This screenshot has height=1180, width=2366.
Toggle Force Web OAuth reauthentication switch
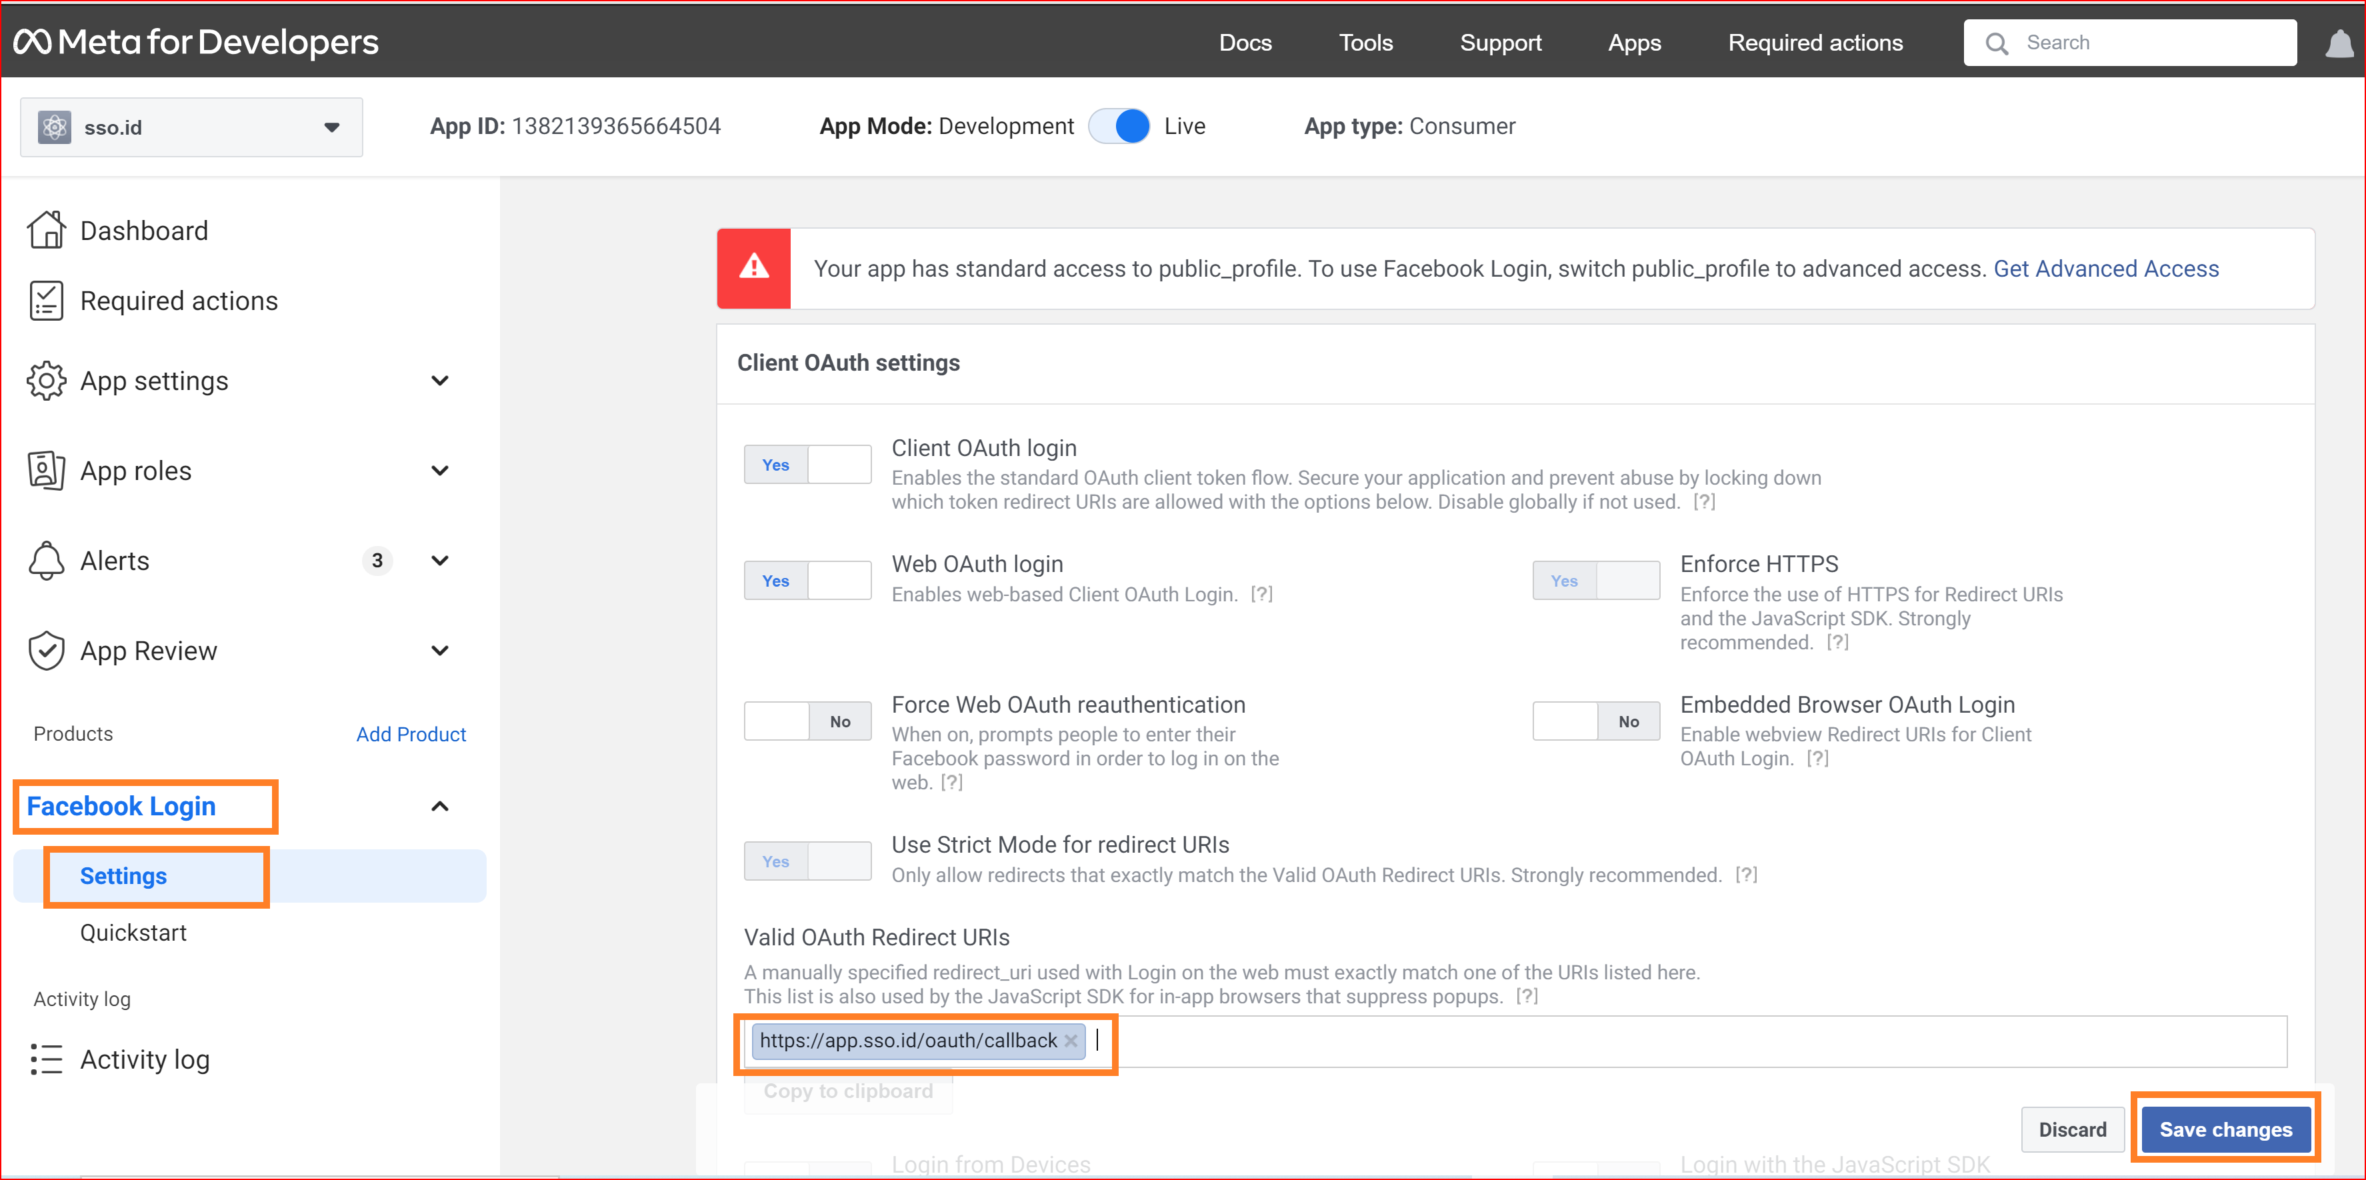(807, 721)
